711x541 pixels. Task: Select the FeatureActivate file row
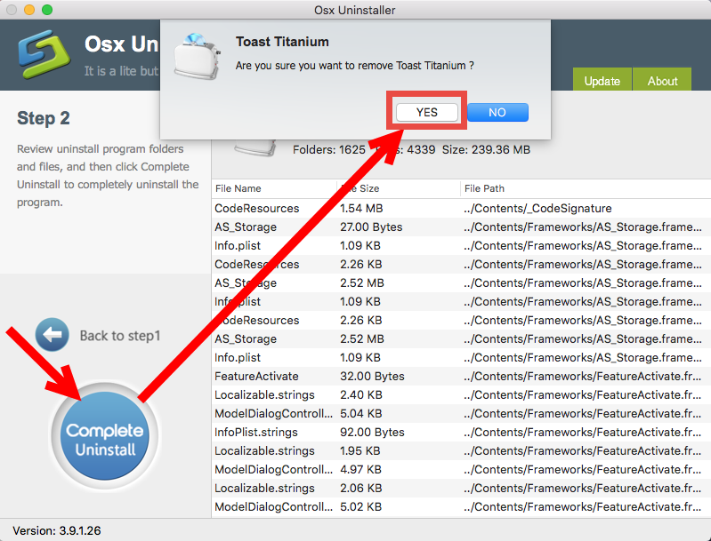click(x=461, y=376)
